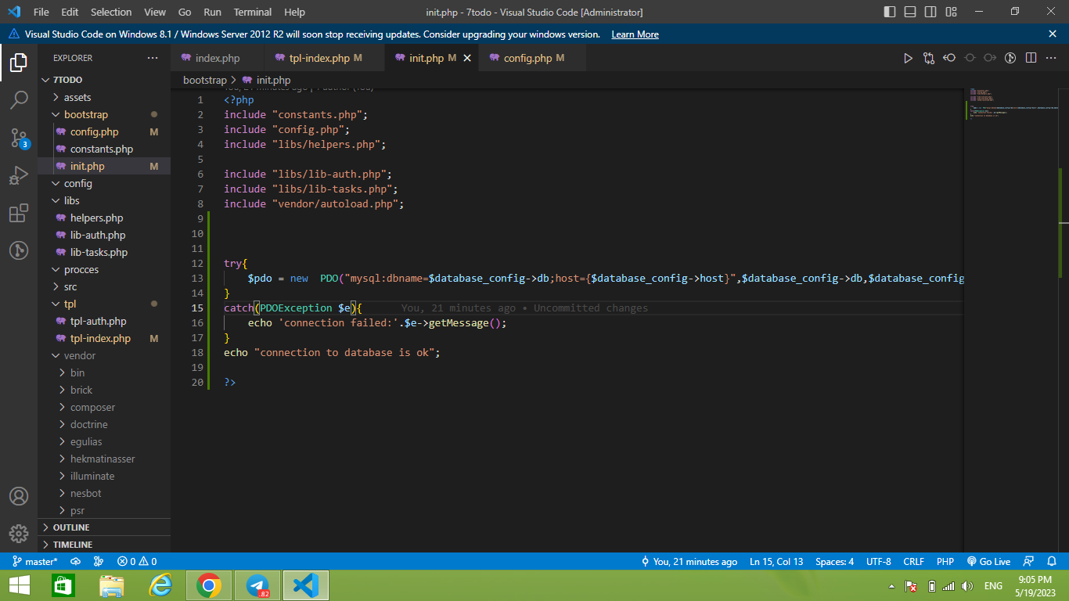Image resolution: width=1069 pixels, height=601 pixels.
Task: Dismiss the Windows update notification banner
Action: [x=1053, y=34]
